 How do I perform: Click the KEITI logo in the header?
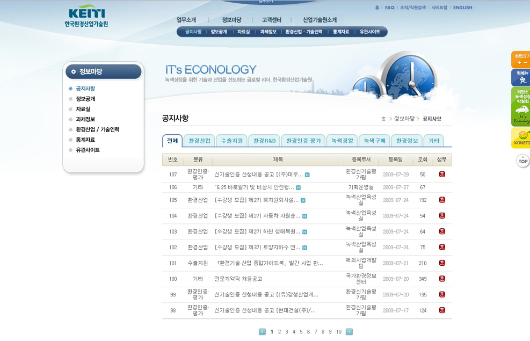click(86, 17)
